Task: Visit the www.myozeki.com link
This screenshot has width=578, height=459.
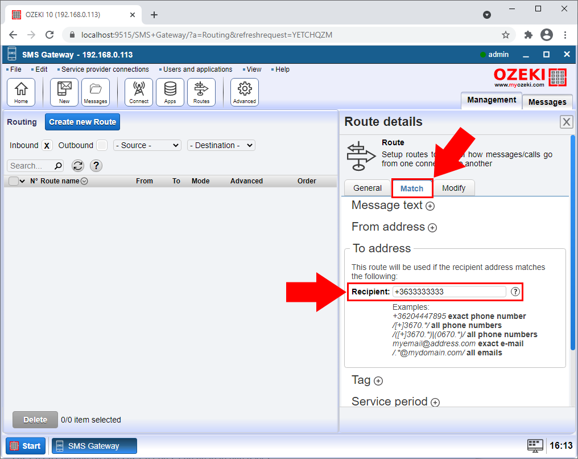Action: point(519,85)
